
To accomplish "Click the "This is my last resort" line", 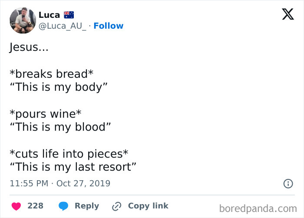I will (73, 167).
